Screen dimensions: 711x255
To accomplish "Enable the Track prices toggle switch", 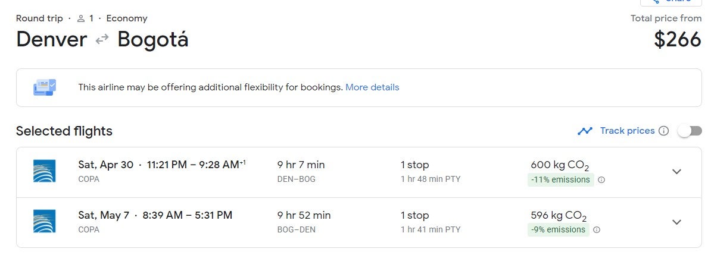I will [689, 131].
